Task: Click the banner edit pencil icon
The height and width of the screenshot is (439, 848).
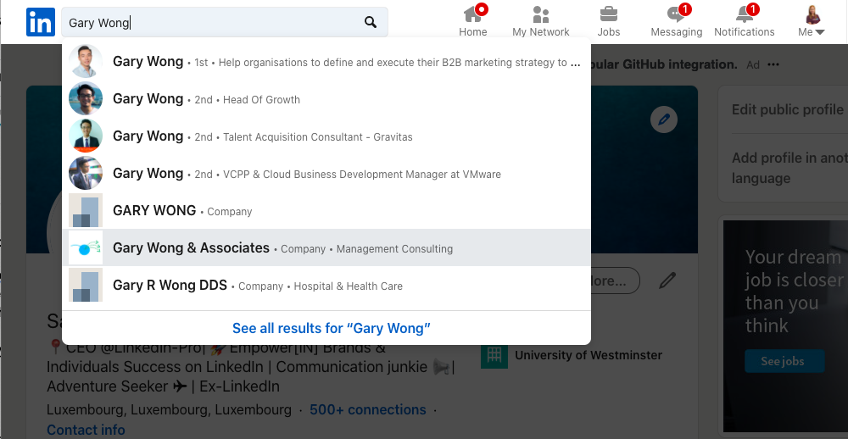Action: pyautogui.click(x=664, y=119)
